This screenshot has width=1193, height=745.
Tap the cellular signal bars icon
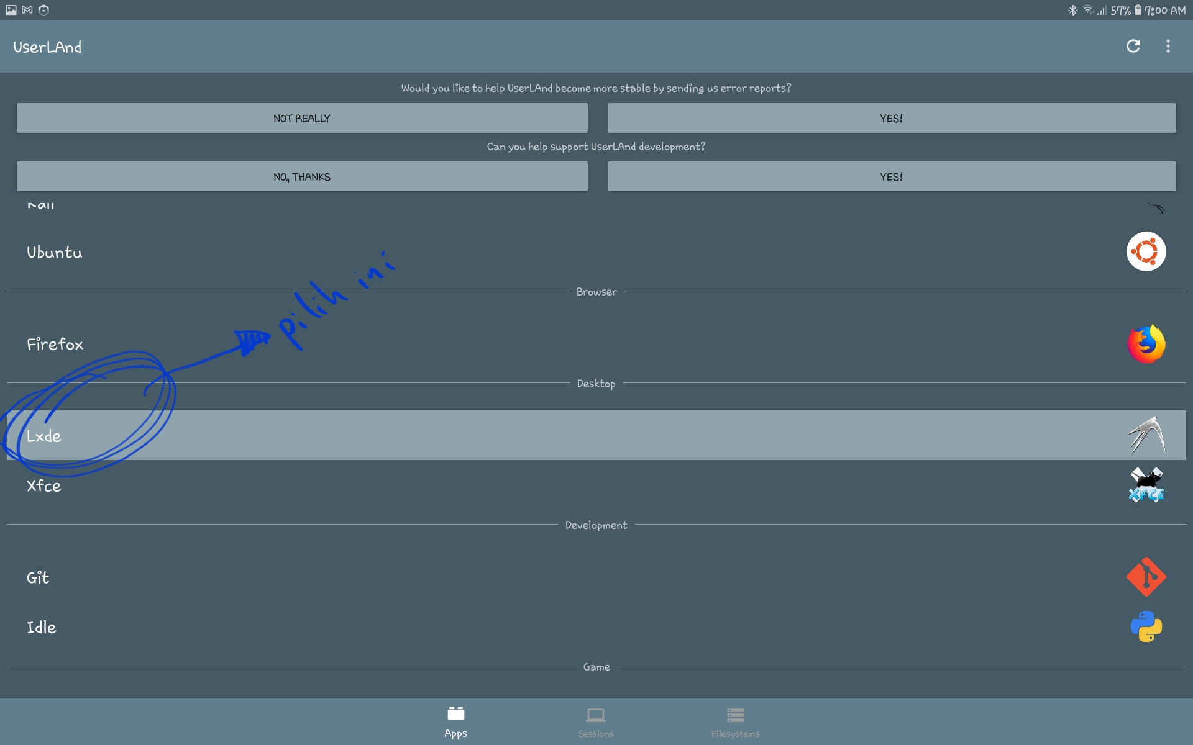[x=1102, y=10]
